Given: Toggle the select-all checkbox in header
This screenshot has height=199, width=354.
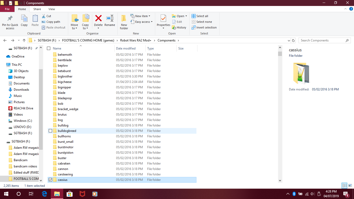Looking at the screenshot, I should coord(48,48).
